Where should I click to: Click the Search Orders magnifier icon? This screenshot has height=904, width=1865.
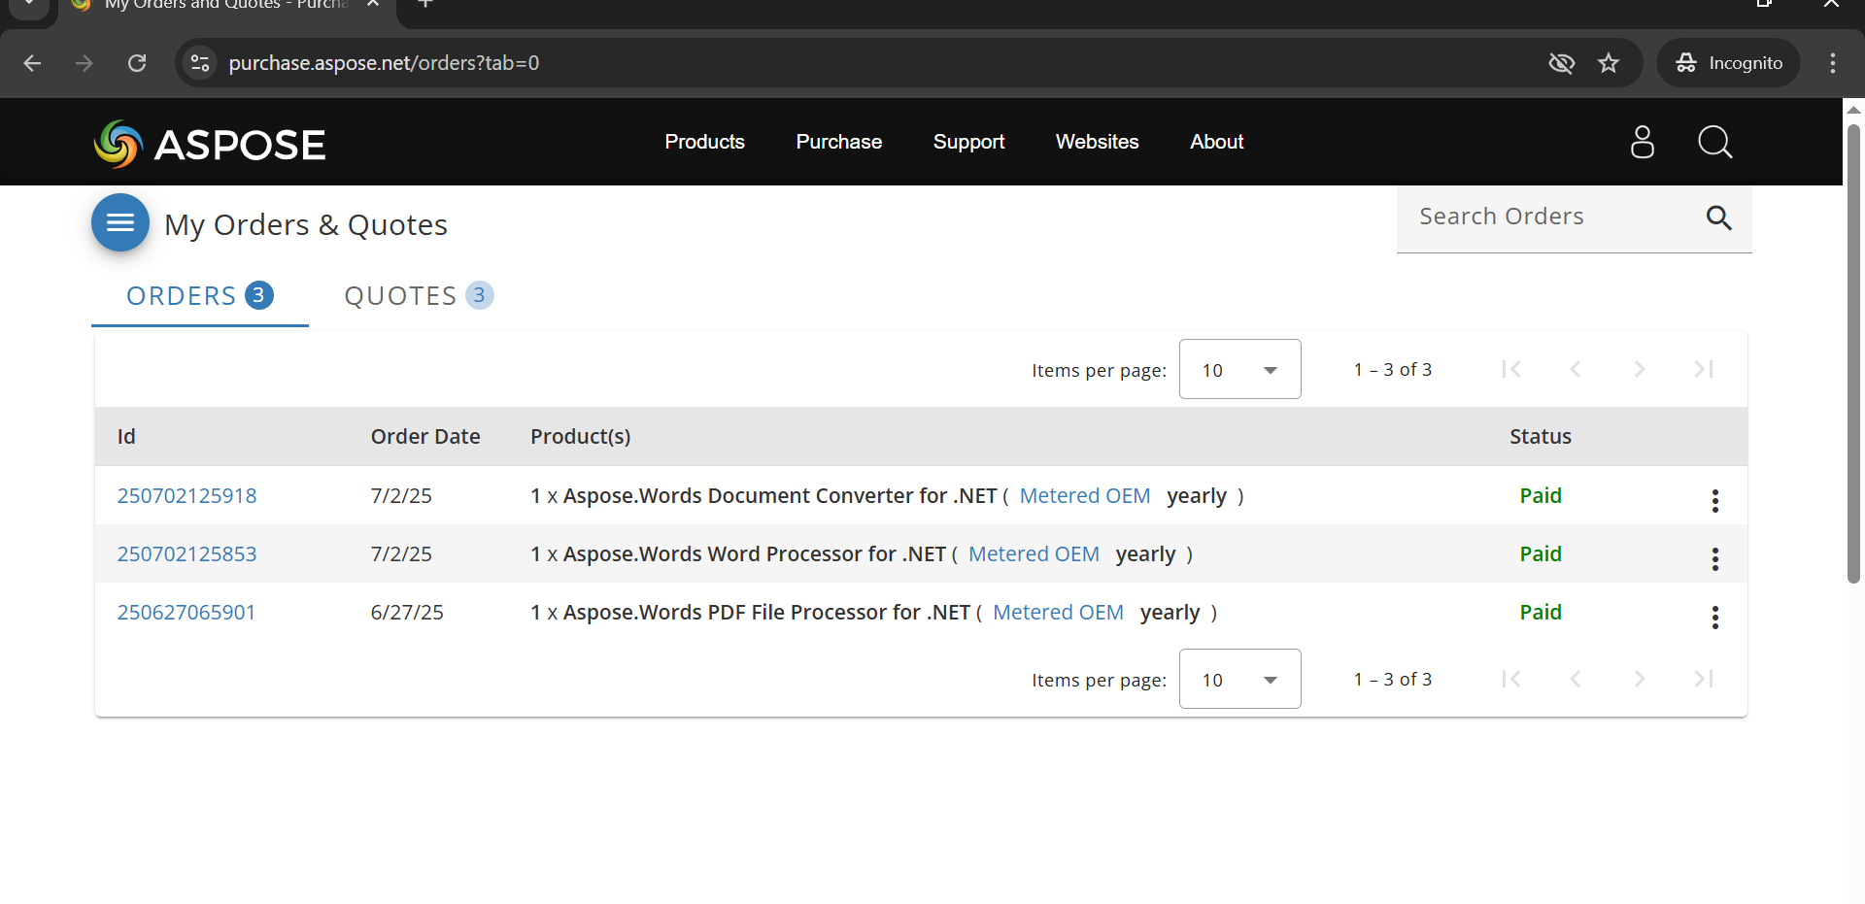tap(1718, 218)
